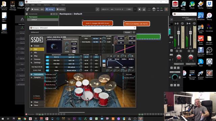Open the Window menu in Gig Performer
Screen dimensions: 216x121
click(55, 5)
